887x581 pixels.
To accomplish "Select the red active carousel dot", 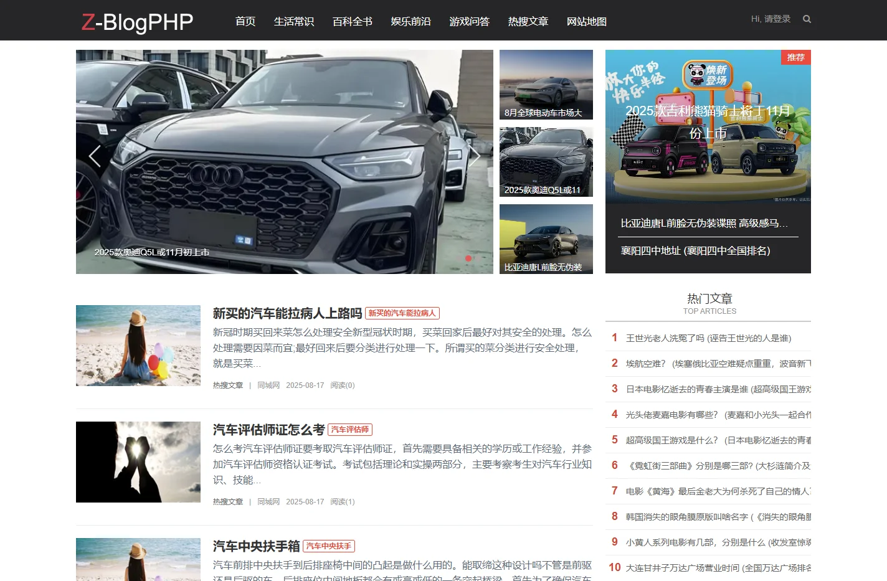I will [x=468, y=258].
